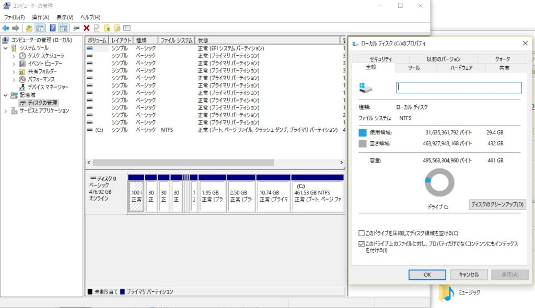This screenshot has width=535, height=308.
Task: Sort by the ファイル システム column header
Action: (177, 40)
